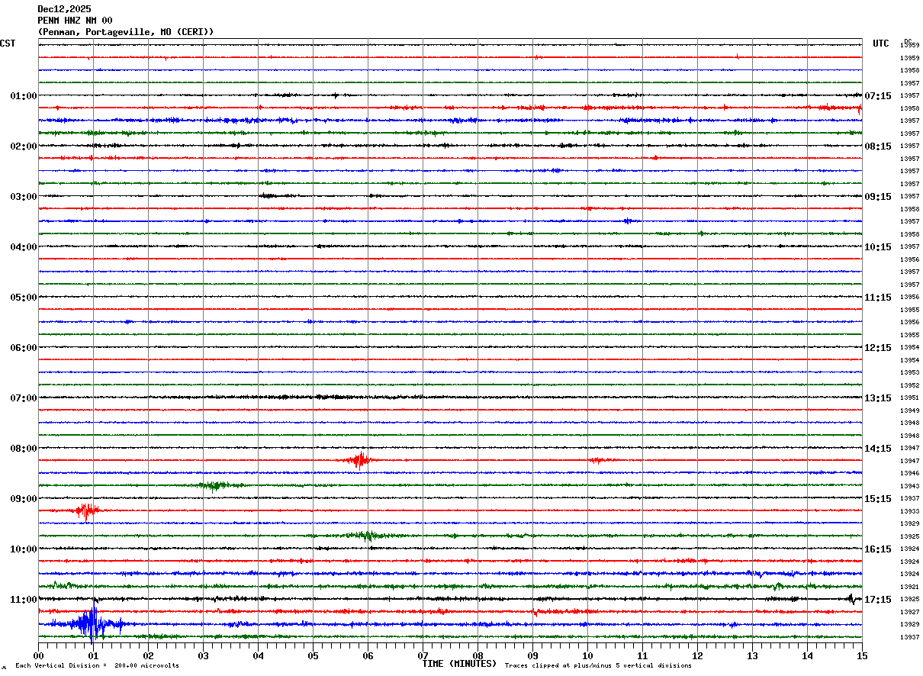Click the 15:15 UTC time label
The height and width of the screenshot is (676, 923).
(878, 499)
